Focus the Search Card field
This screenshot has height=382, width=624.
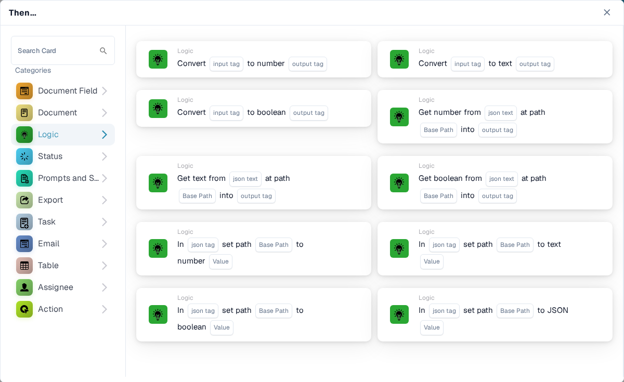pos(63,50)
